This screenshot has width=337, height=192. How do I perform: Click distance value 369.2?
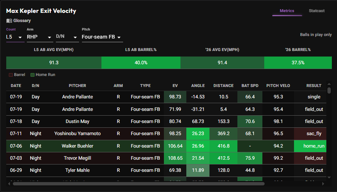click(223, 134)
